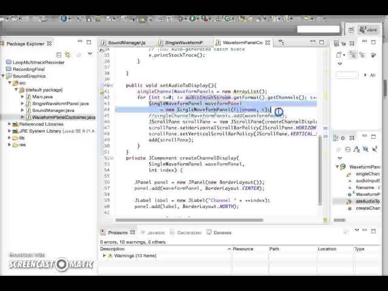Maximize the Package Explorer panel
388x291 pixels.
pyautogui.click(x=89, y=42)
